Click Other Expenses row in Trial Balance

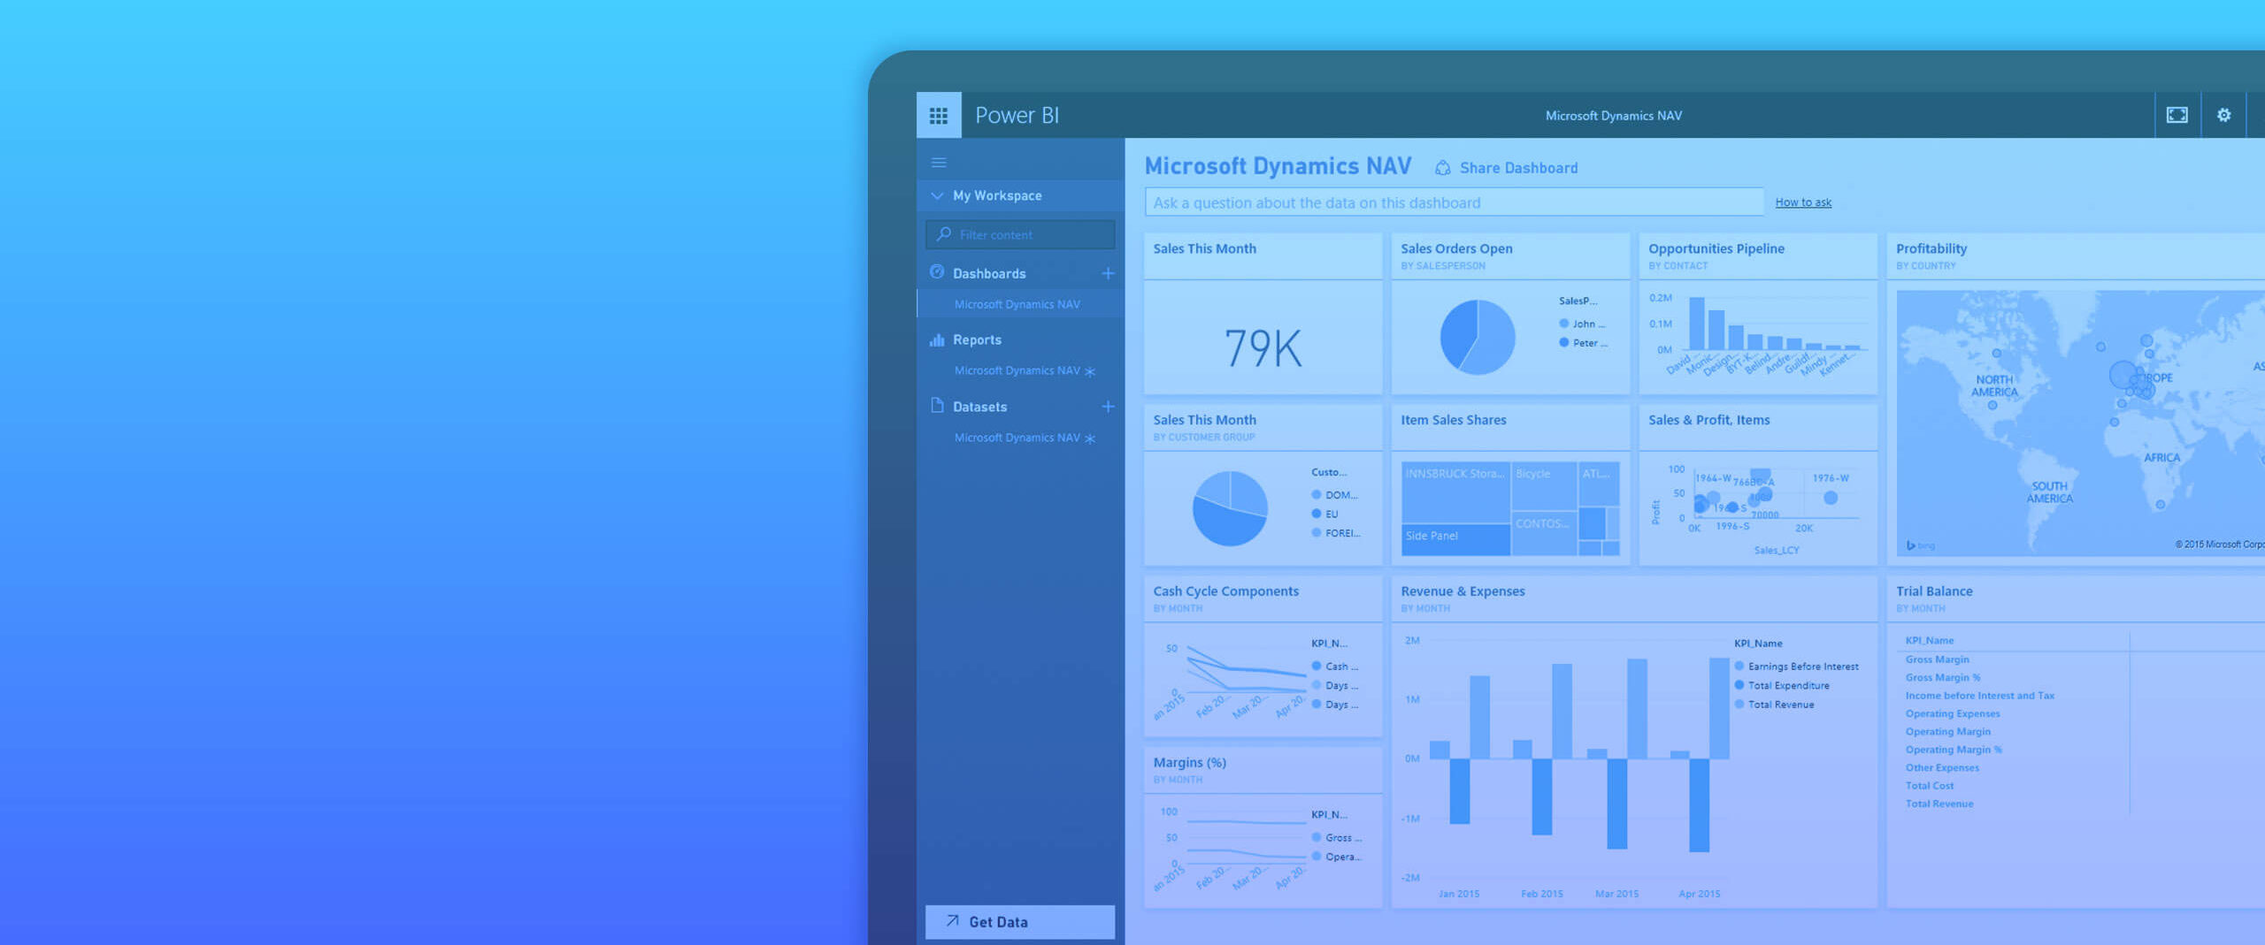tap(1942, 767)
